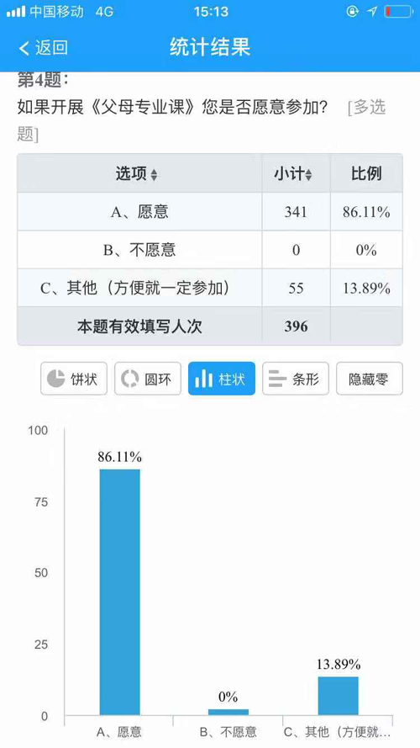Click the signal strength status indicator
Image resolution: width=420 pixels, height=748 pixels.
(16, 12)
